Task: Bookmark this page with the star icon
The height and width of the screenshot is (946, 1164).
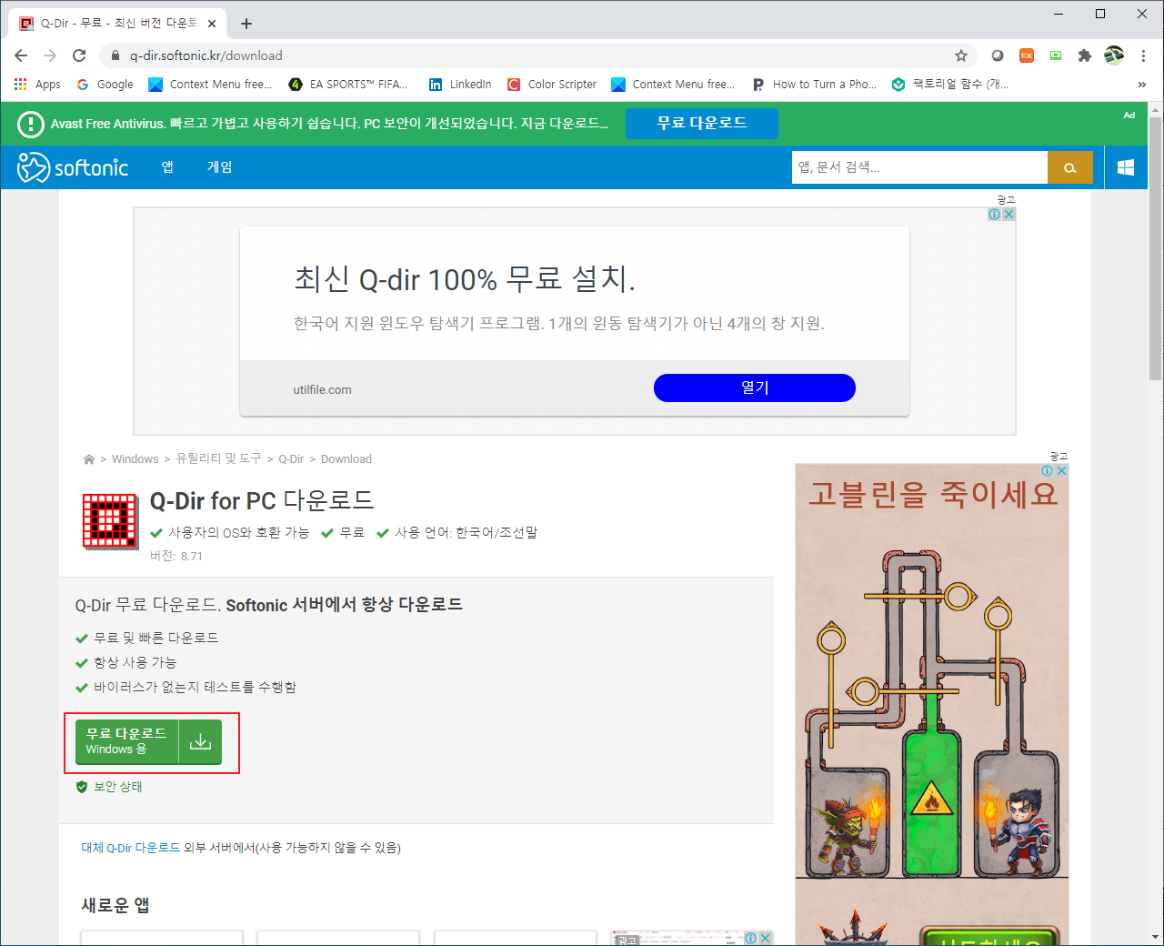Action: pyautogui.click(x=961, y=55)
